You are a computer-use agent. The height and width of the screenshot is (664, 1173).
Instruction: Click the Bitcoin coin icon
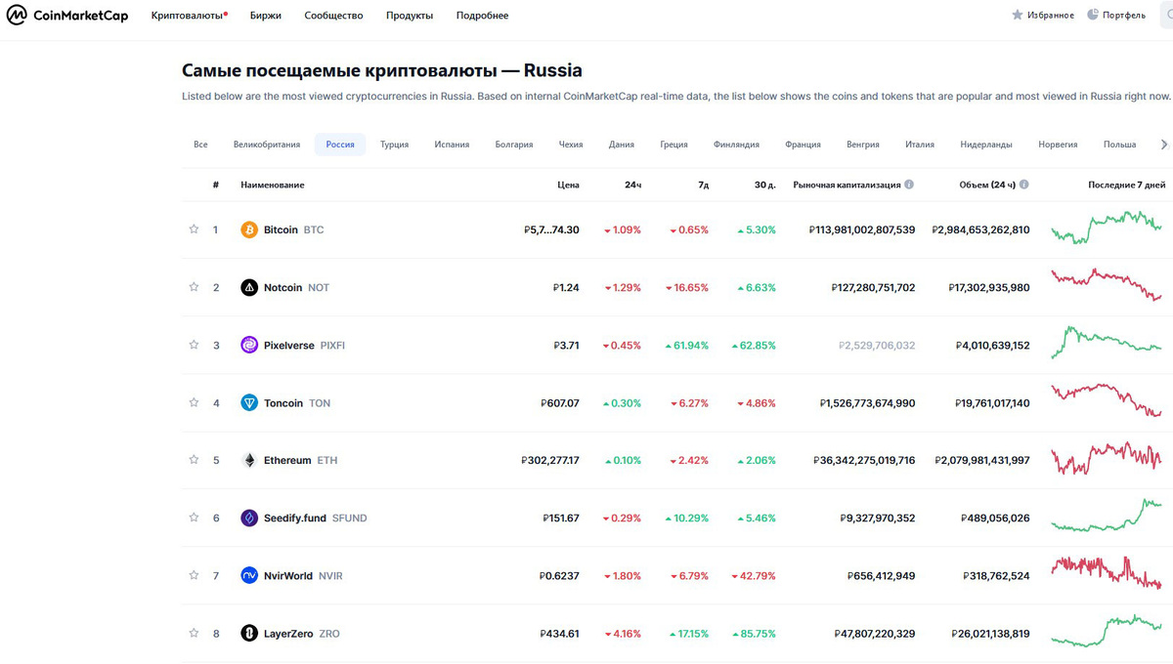249,230
